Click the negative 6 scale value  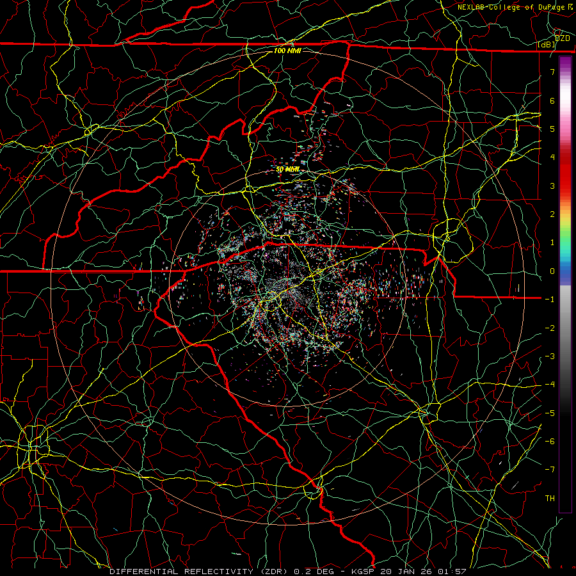(550, 442)
